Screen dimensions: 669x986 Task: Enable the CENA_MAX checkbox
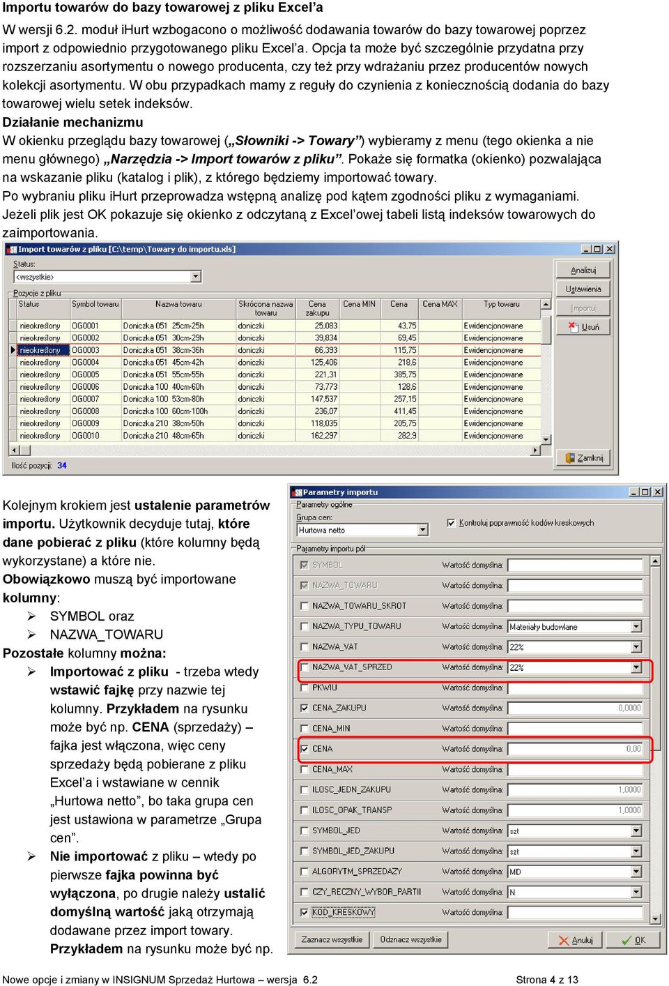click(304, 769)
